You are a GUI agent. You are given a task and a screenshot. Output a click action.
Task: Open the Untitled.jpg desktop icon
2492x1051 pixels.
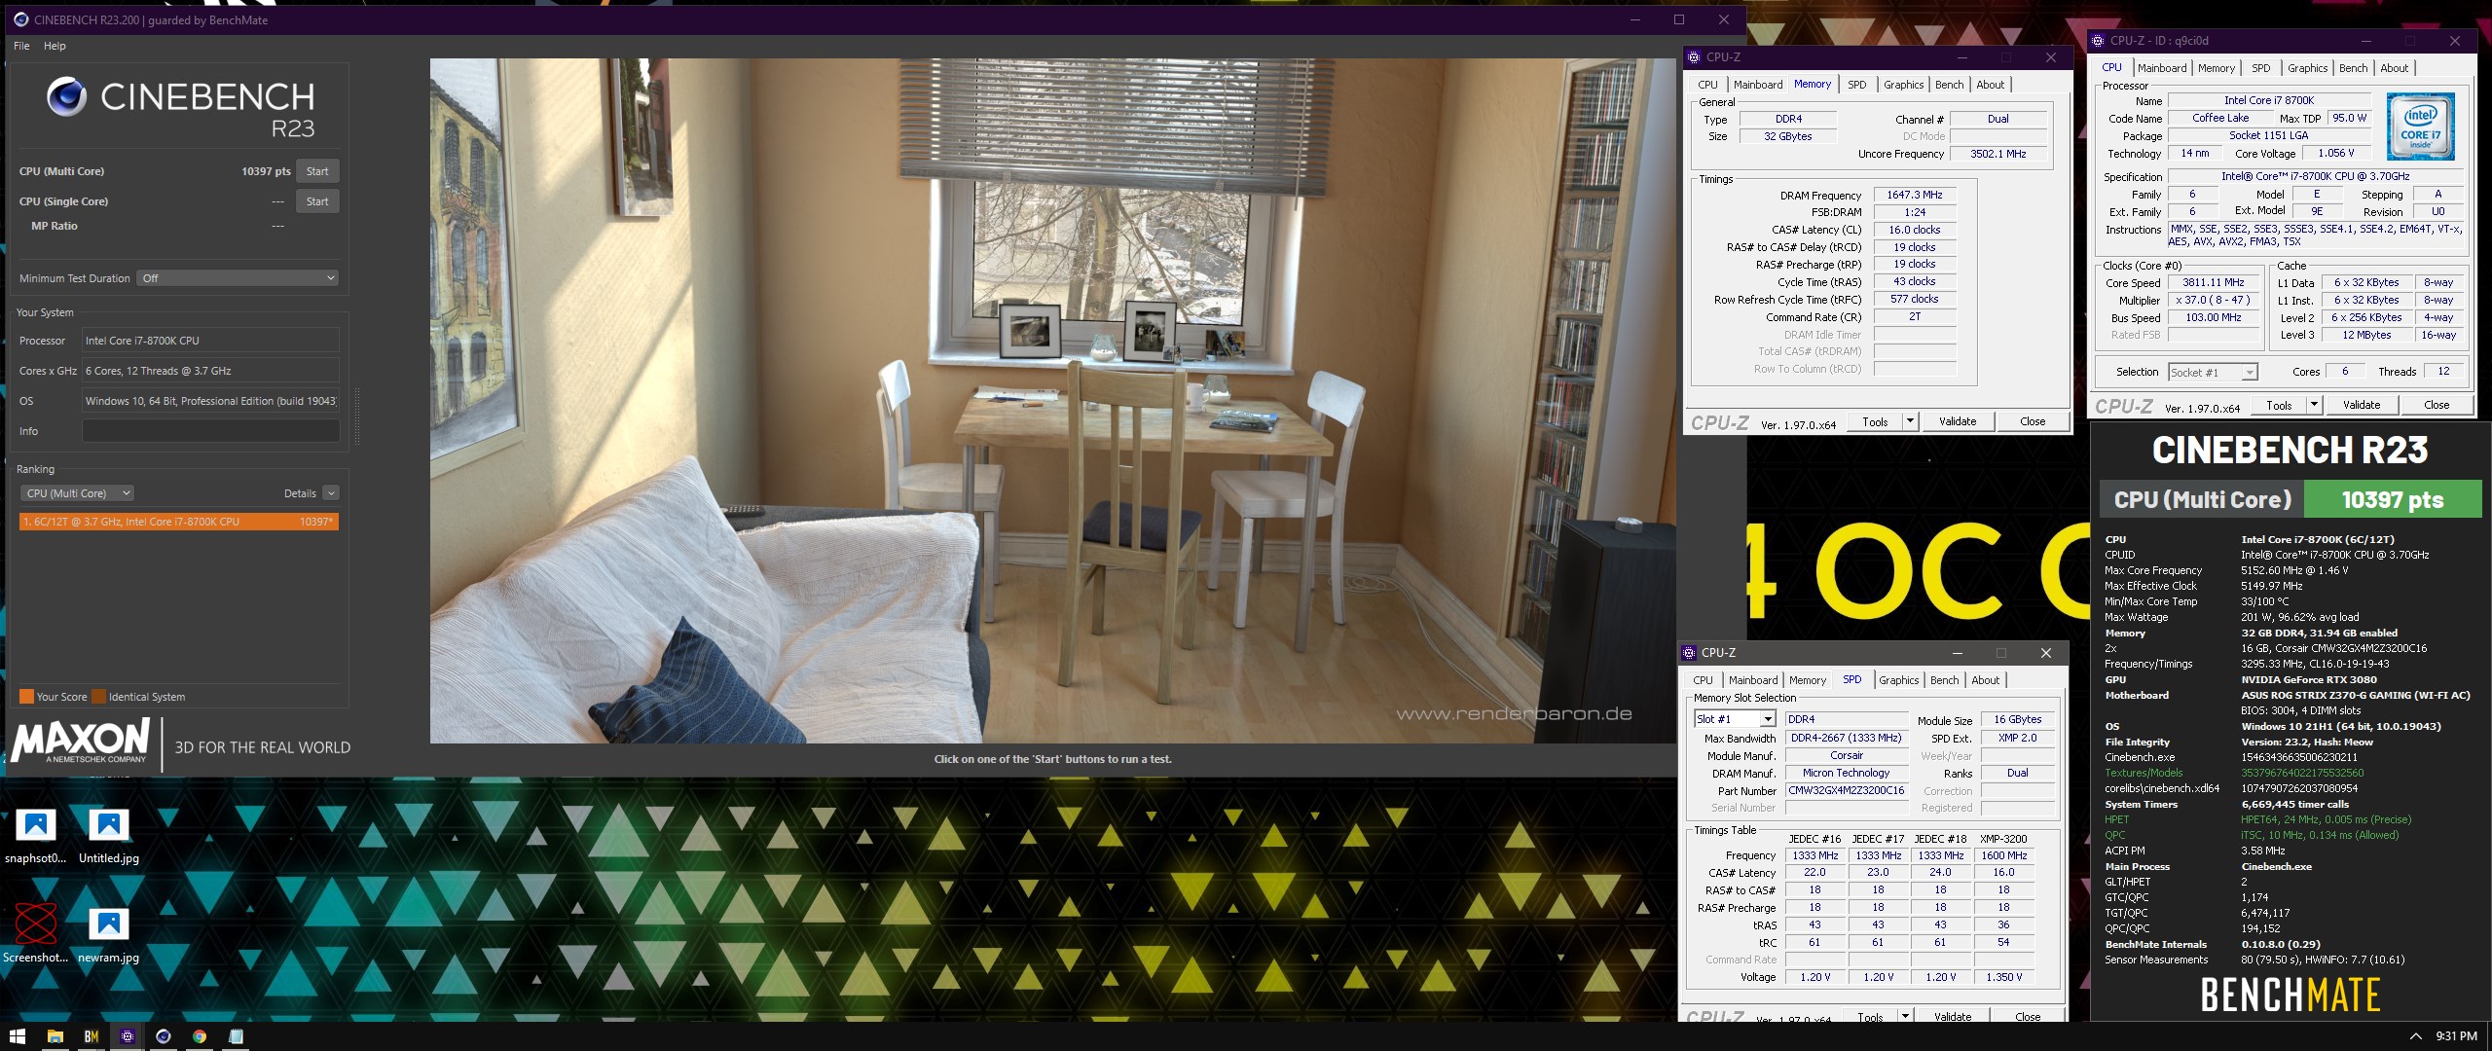coord(109,836)
